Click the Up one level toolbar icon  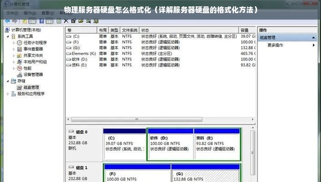pos(24,21)
